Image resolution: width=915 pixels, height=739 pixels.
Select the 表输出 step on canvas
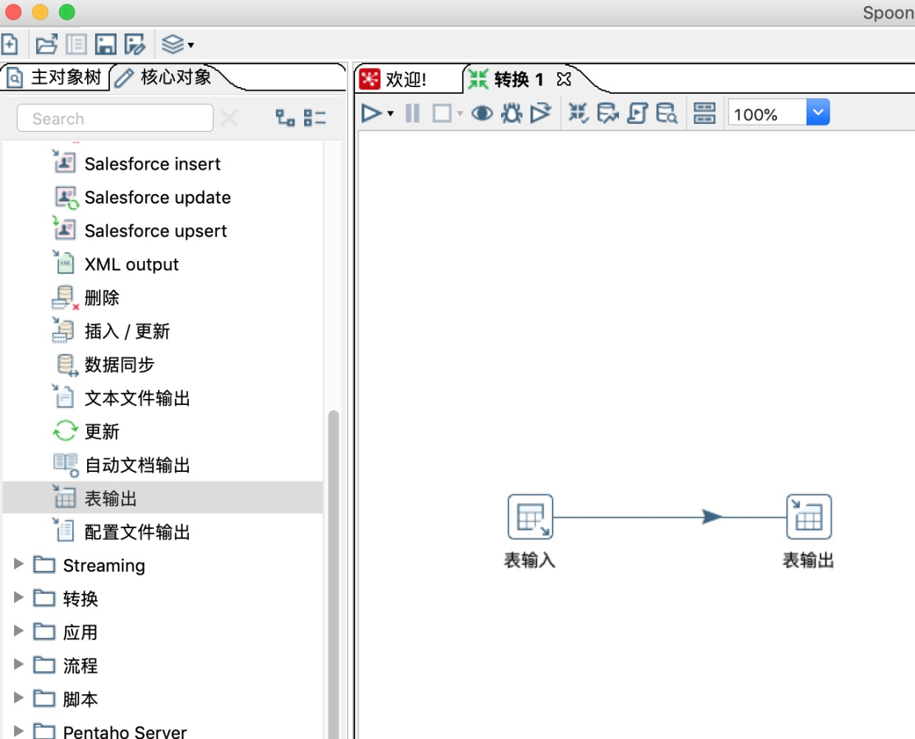[809, 517]
